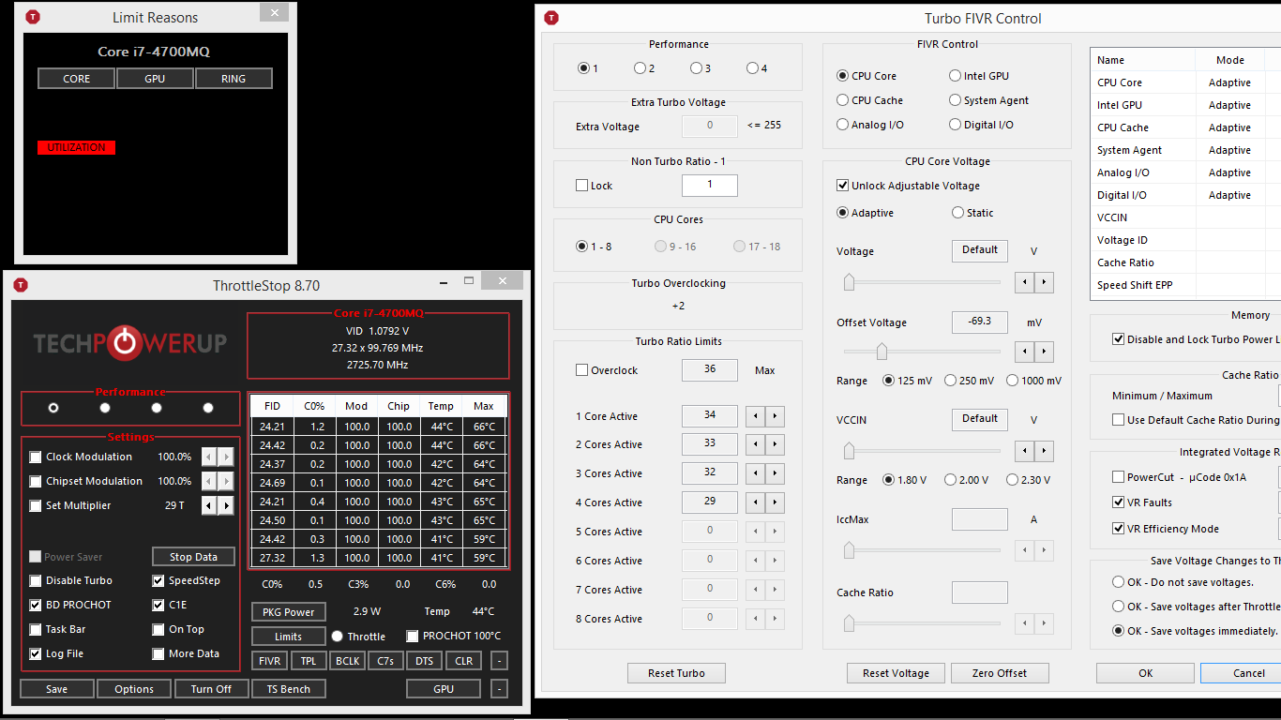Toggle the PowerCut µCode checkbox
The image size is (1281, 720).
(1118, 477)
